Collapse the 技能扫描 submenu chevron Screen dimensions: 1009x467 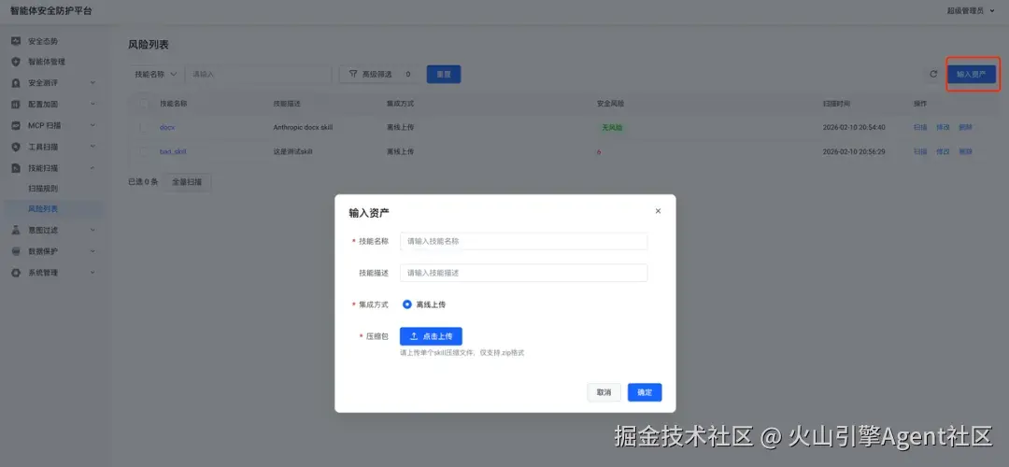pos(92,168)
